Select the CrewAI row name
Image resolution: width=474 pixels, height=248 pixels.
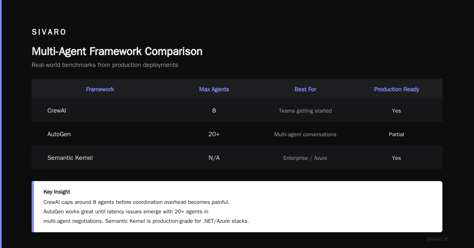click(57, 111)
